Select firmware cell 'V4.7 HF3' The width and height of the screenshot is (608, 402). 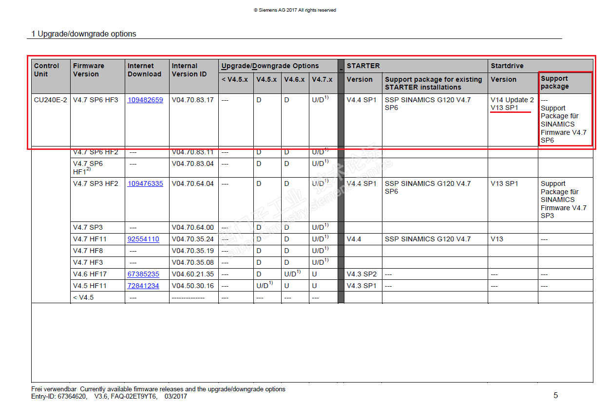88,262
